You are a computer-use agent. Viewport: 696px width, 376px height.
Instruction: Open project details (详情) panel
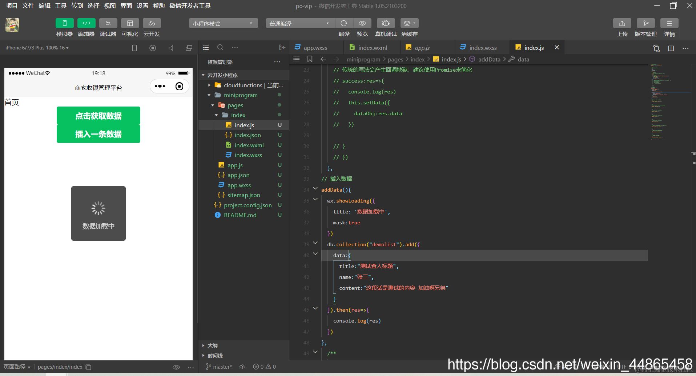(669, 23)
